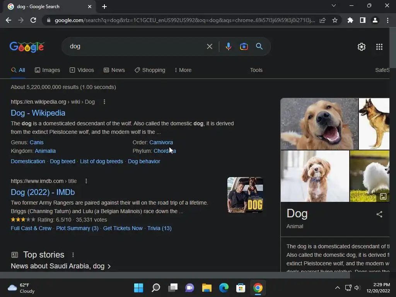Open options for the Wikipedia result

(104, 102)
